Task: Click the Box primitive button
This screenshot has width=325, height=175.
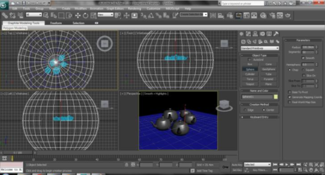Action: (250, 64)
